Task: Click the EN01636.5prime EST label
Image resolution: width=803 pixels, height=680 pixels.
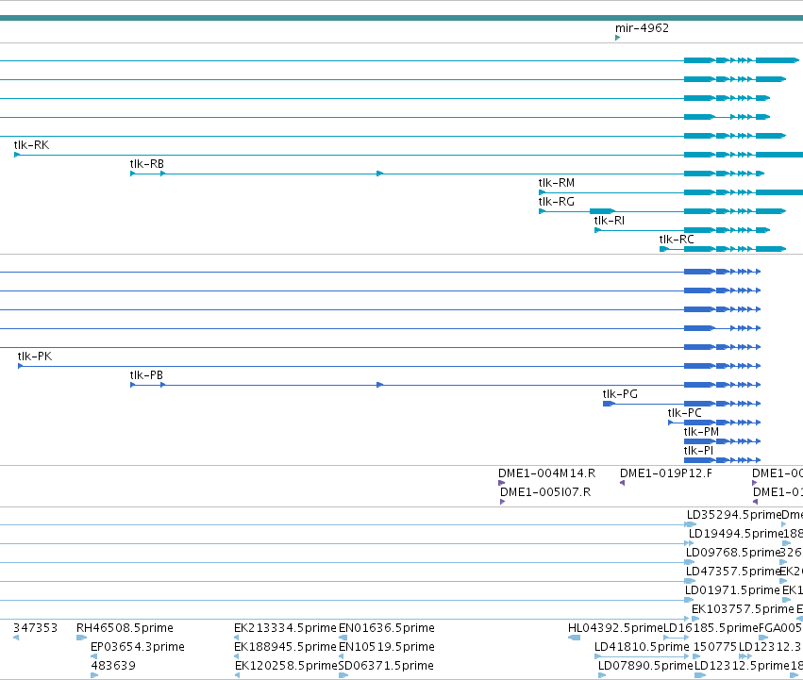Action: pyautogui.click(x=387, y=628)
